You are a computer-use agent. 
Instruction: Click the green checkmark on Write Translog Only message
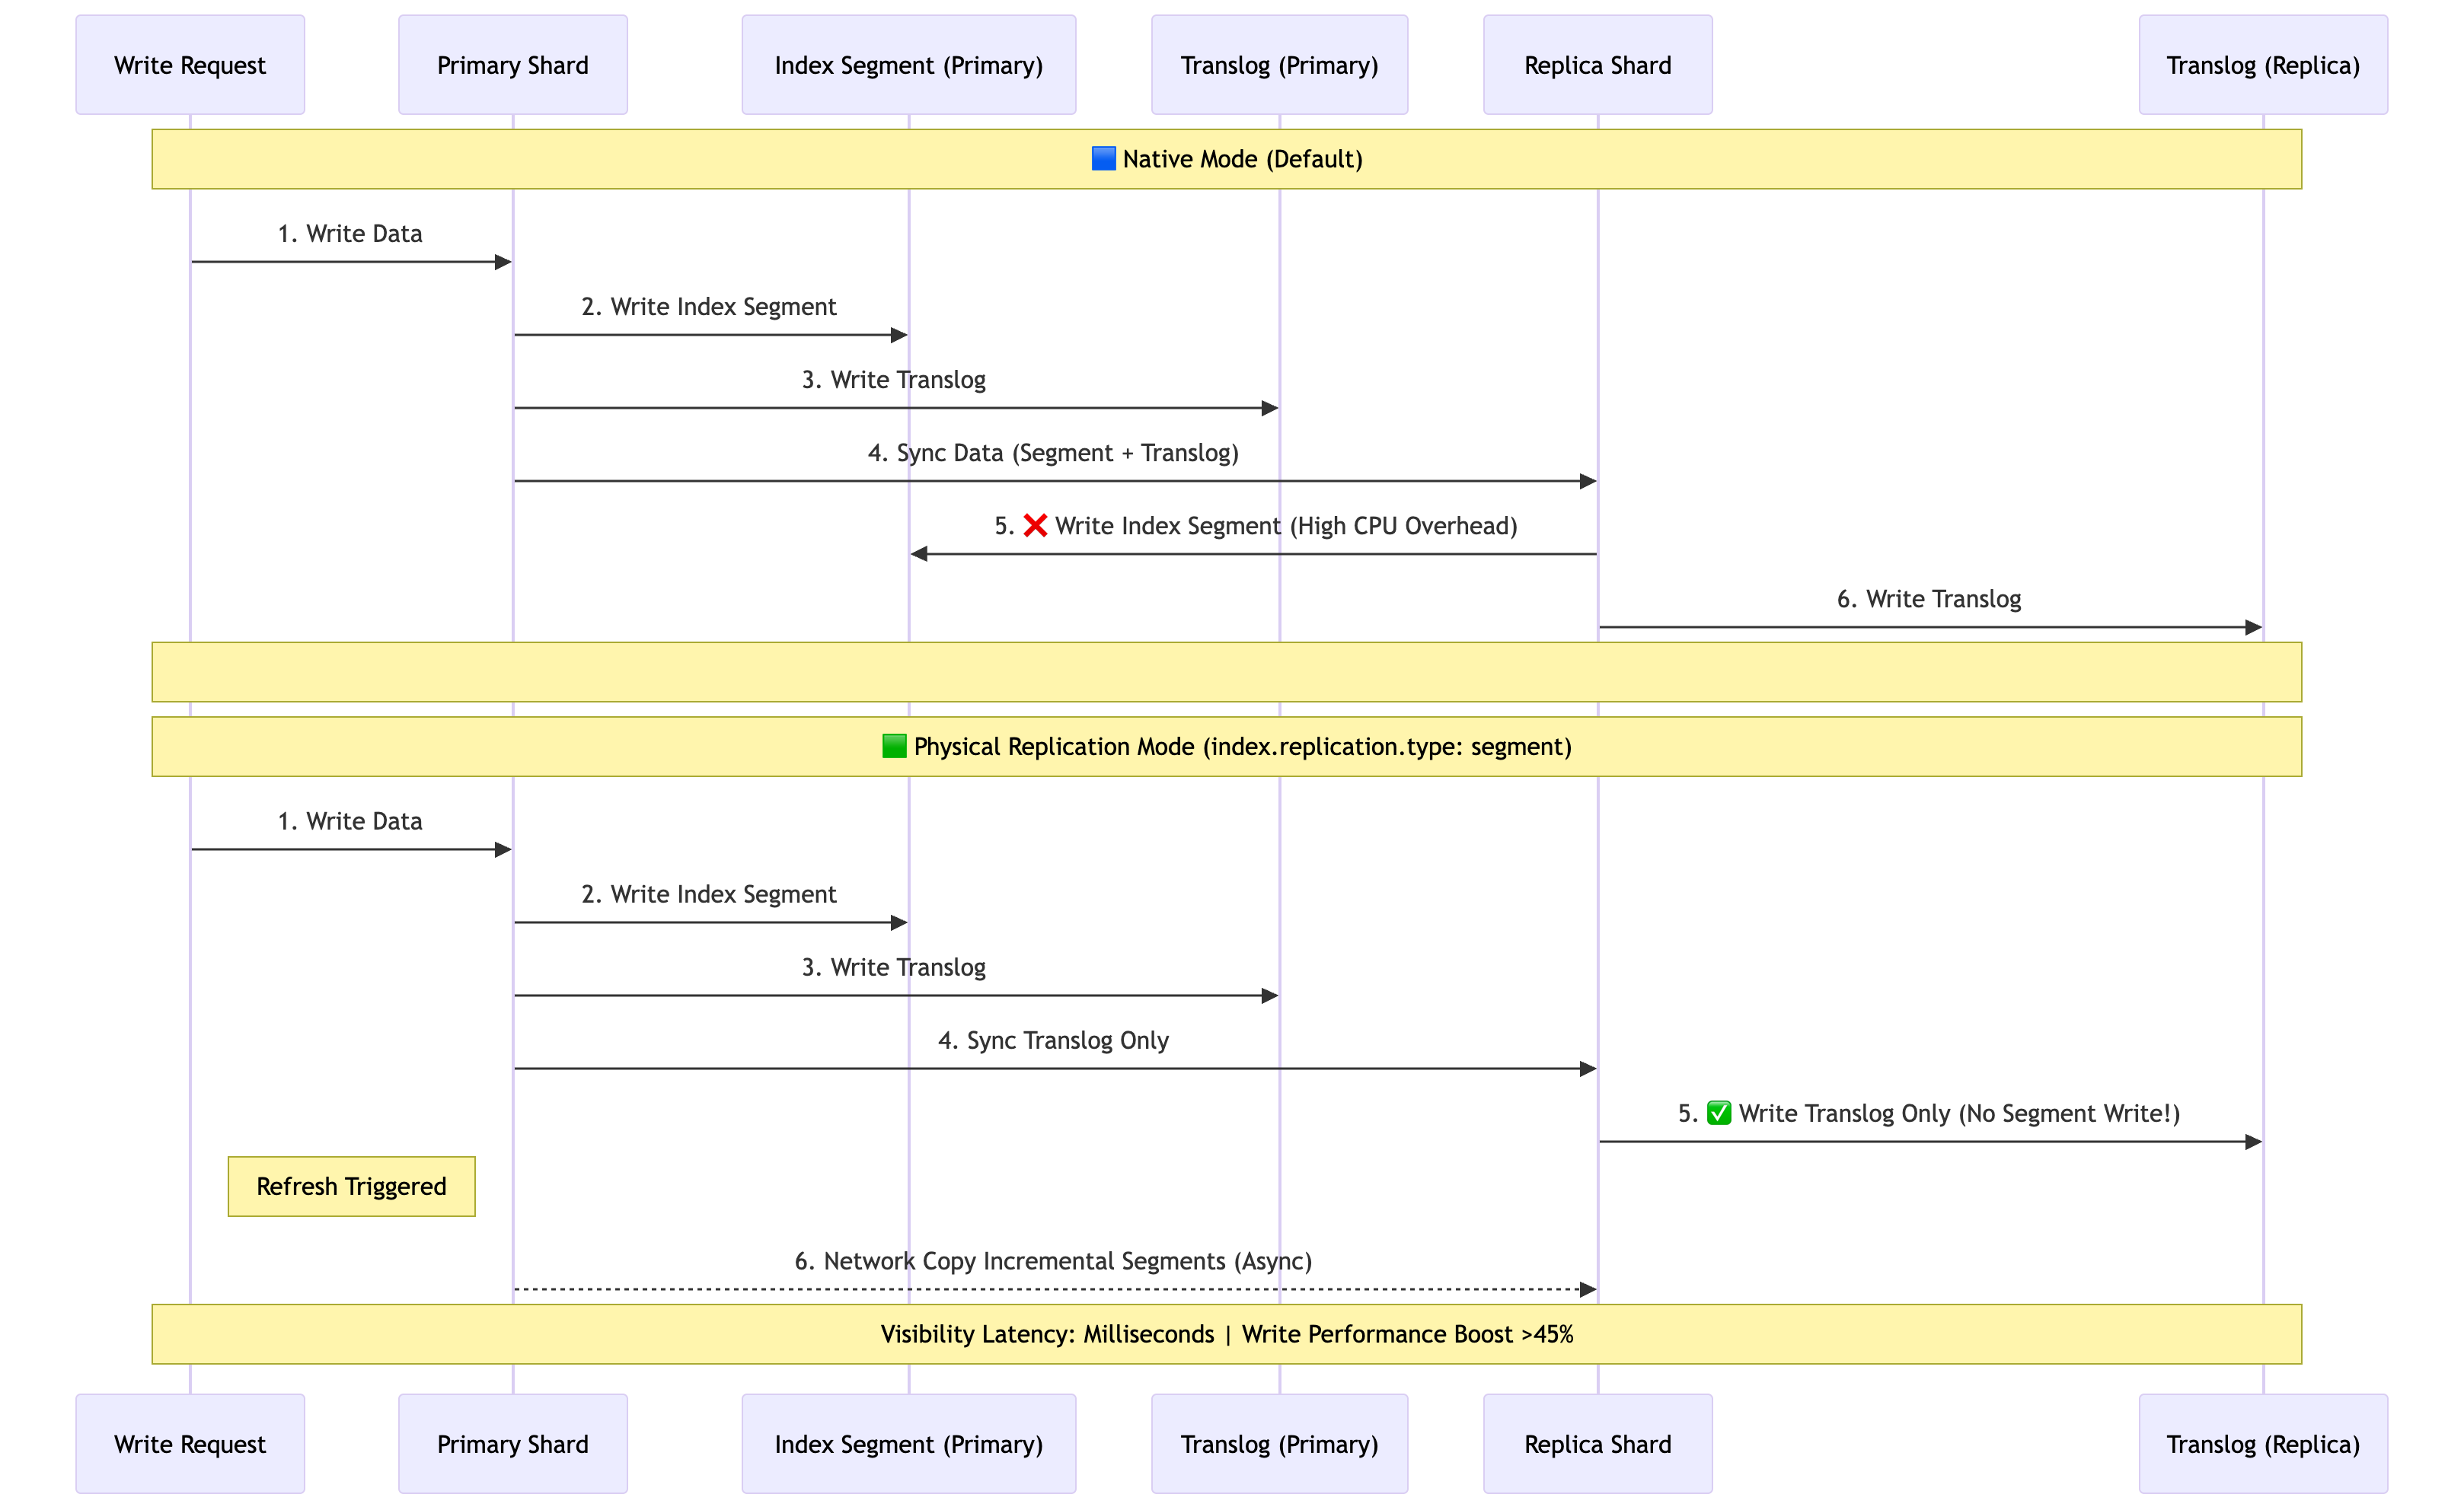click(1718, 1113)
